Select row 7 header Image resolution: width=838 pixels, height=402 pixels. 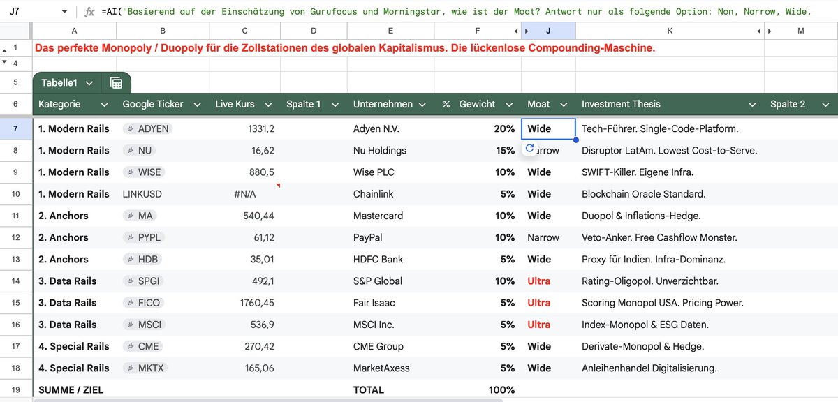tap(16, 128)
